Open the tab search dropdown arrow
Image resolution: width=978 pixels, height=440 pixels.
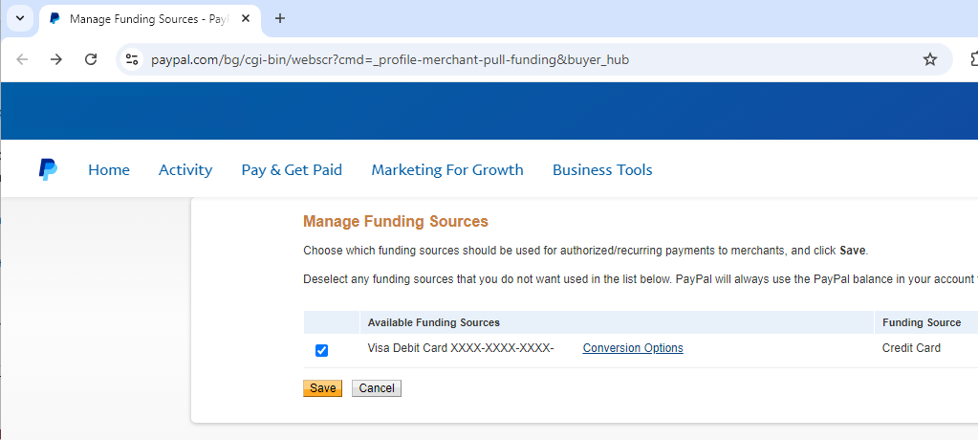[x=20, y=18]
